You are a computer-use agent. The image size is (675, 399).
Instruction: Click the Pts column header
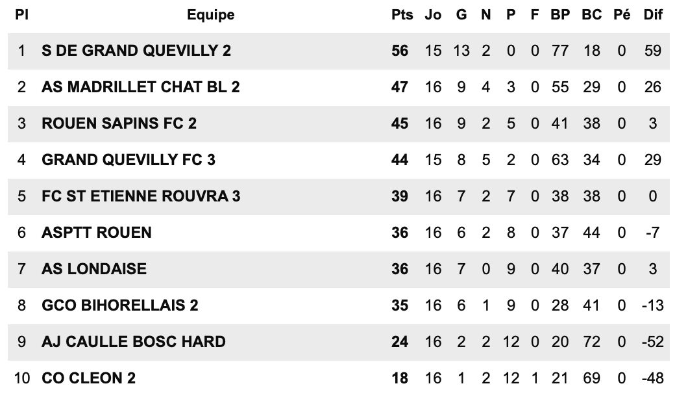(402, 15)
